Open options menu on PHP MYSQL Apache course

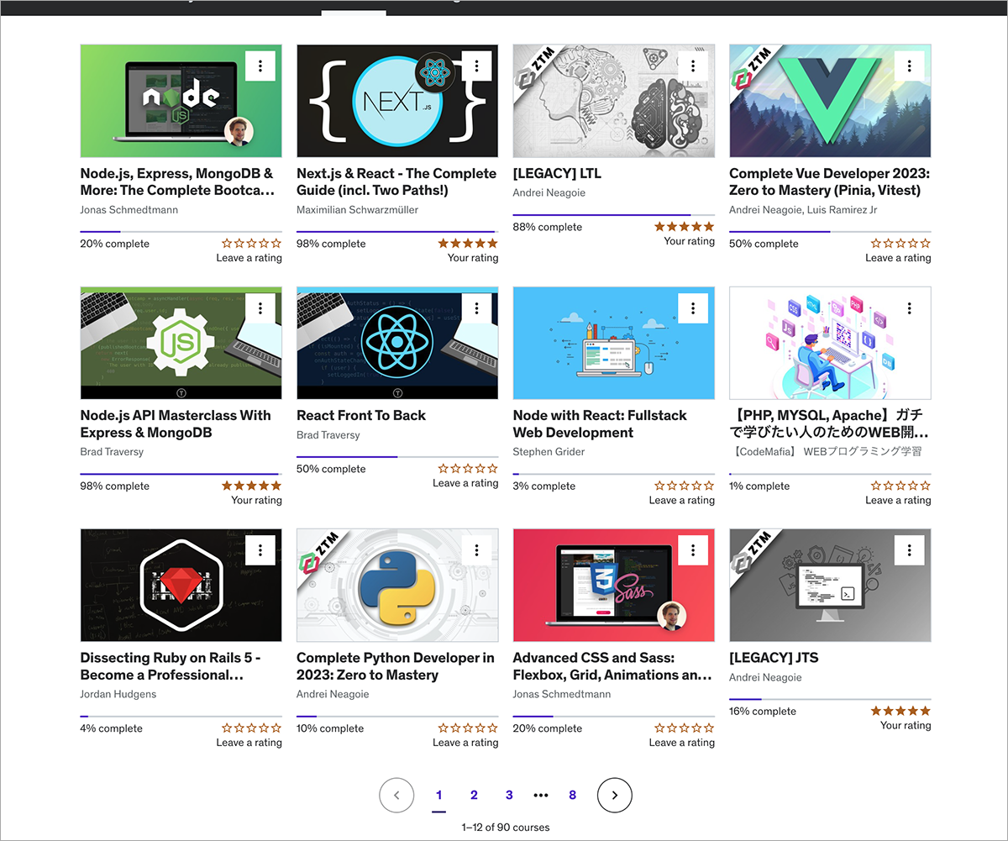pos(909,308)
